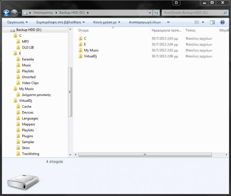This screenshot has width=231, height=196.
Task: Open Skins folder in tree
Action: pos(26,148)
